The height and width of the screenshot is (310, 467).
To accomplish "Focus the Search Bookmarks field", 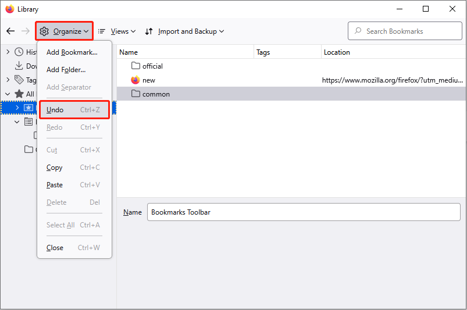I will tap(410, 31).
